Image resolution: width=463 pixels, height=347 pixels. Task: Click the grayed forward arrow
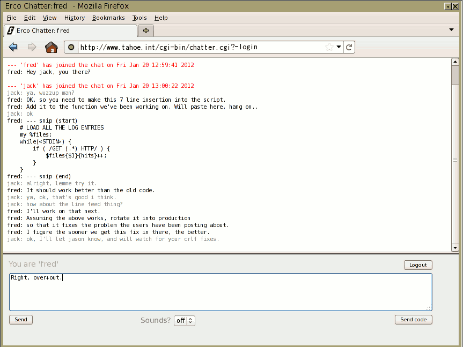pos(32,47)
